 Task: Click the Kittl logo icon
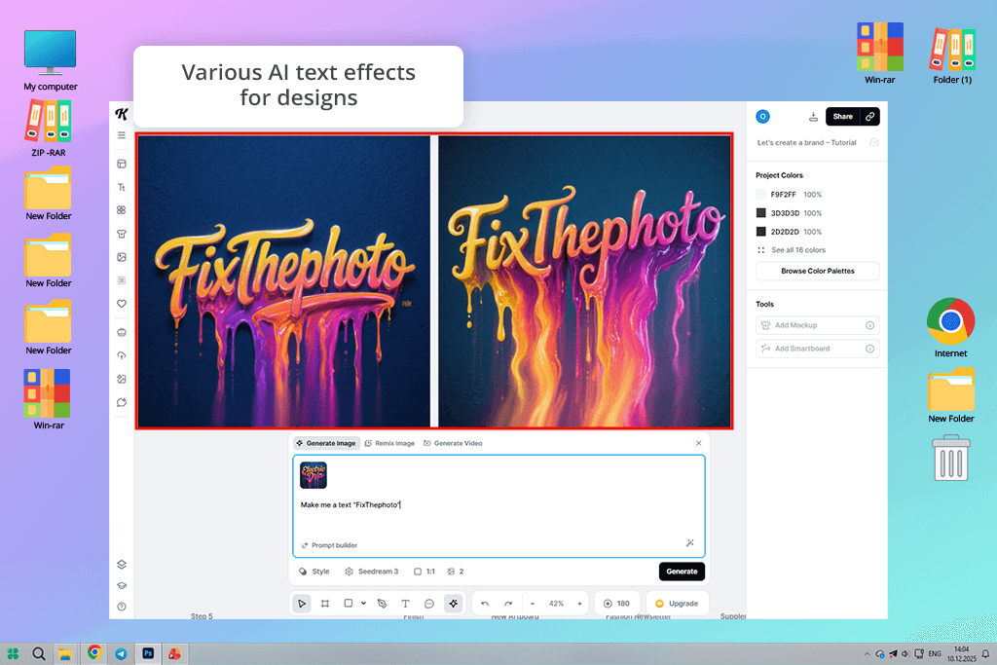point(122,114)
